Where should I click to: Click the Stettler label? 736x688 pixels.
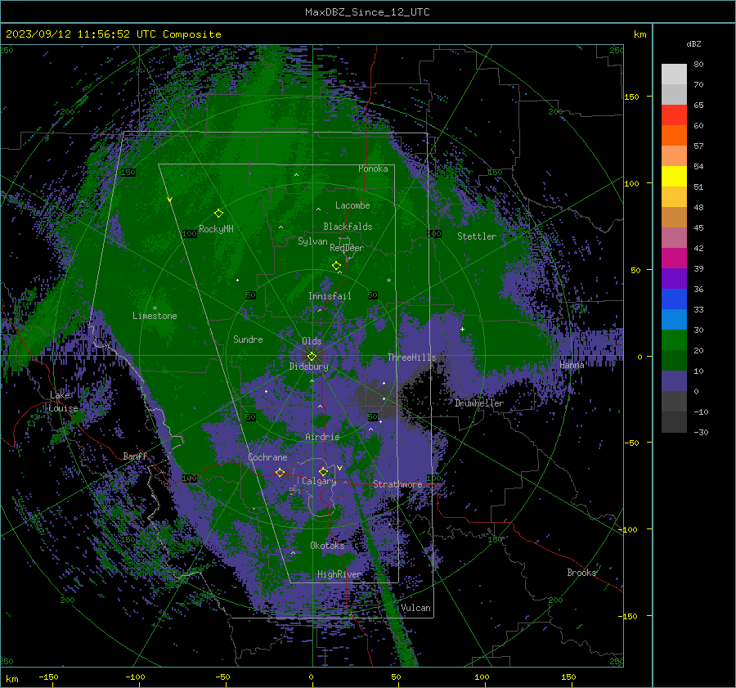tap(477, 236)
